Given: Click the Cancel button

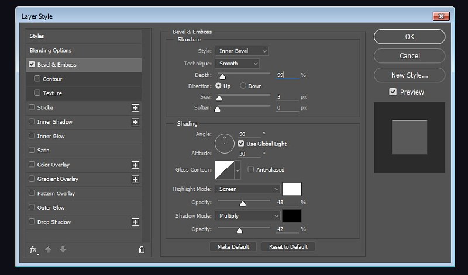Looking at the screenshot, I should tap(409, 55).
